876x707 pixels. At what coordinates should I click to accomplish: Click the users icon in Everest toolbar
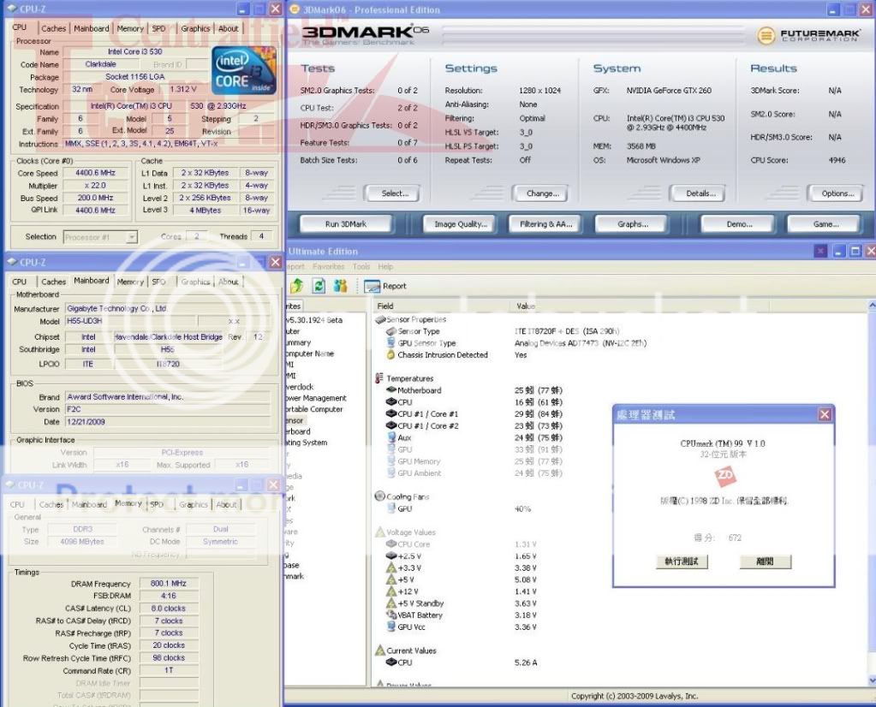pyautogui.click(x=340, y=286)
